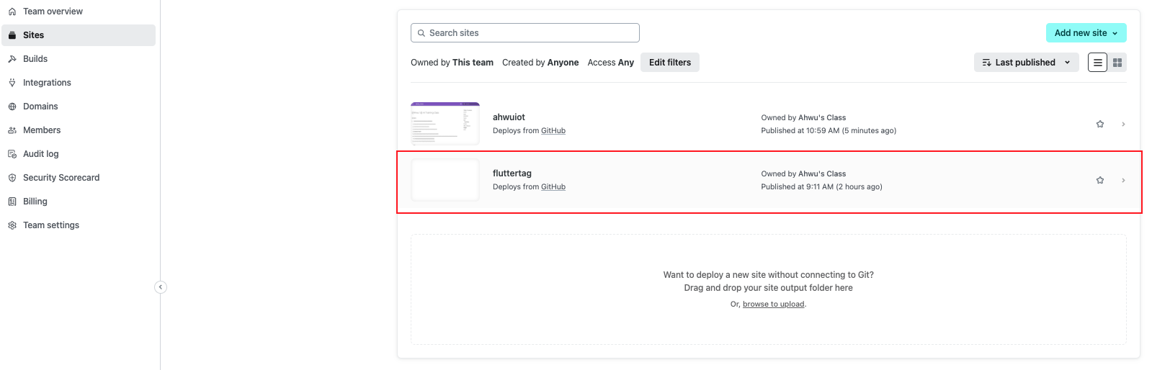Select Sites in the sidebar
Viewport: 1152px width, 370px height.
point(34,35)
